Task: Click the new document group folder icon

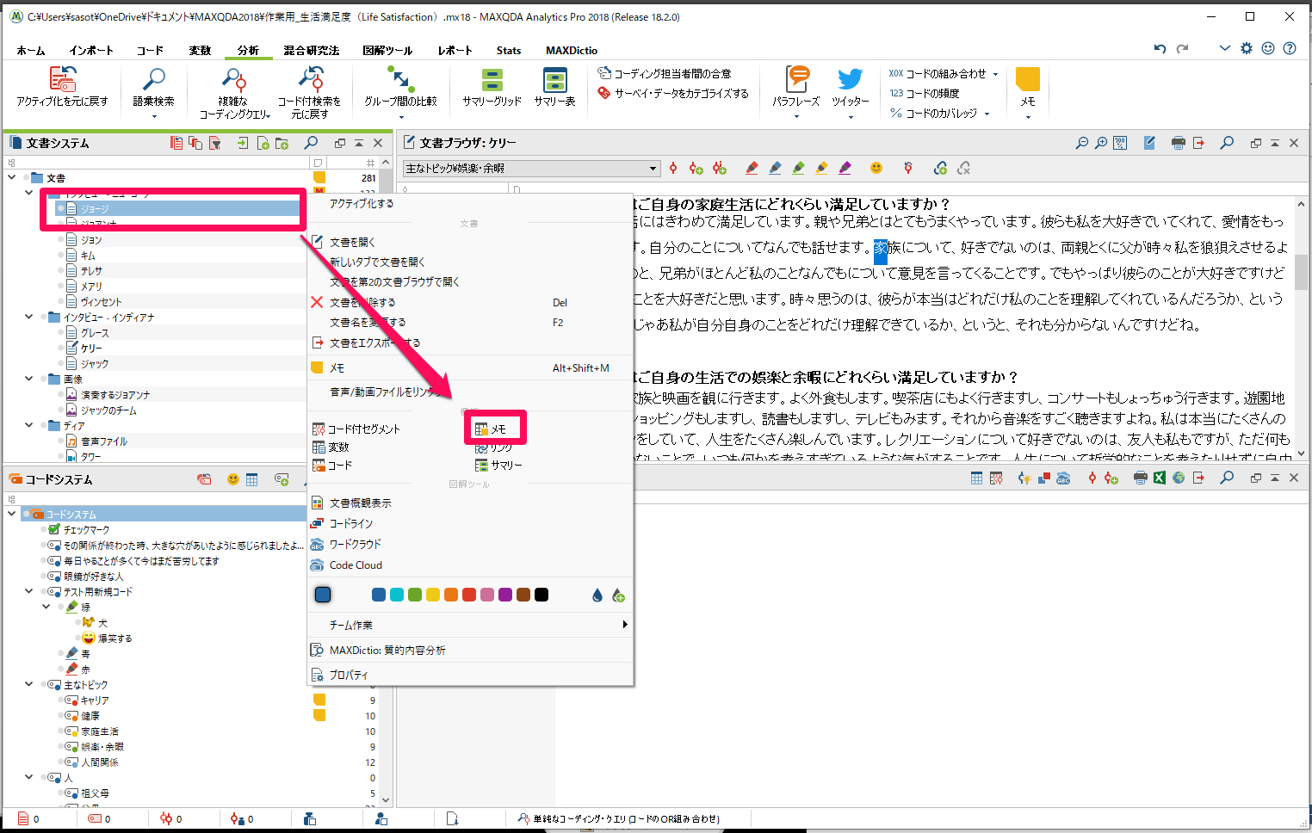Action: click(282, 143)
